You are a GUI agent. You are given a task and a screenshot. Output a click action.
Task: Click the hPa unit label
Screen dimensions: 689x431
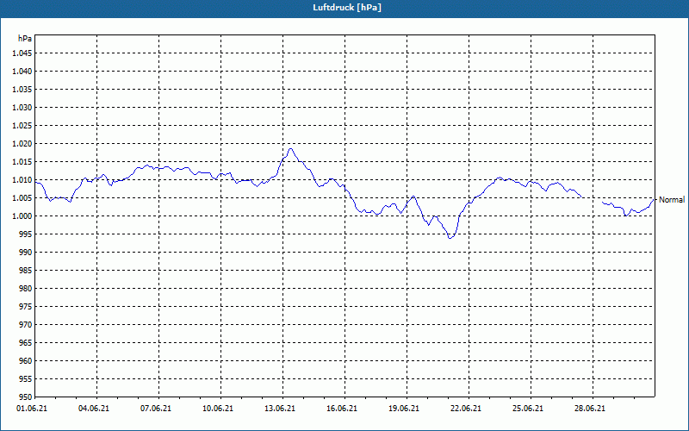25,38
